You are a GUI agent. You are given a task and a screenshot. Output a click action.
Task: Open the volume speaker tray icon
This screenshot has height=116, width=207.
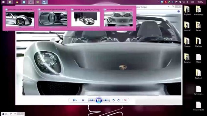pyautogui.click(x=187, y=2)
